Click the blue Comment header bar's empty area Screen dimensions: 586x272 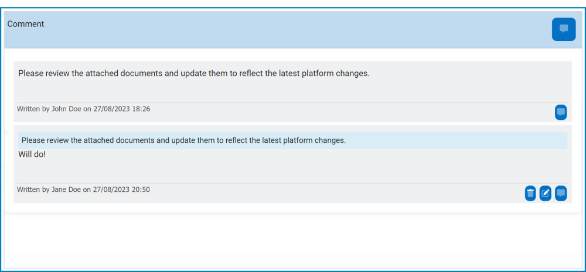(x=293, y=29)
